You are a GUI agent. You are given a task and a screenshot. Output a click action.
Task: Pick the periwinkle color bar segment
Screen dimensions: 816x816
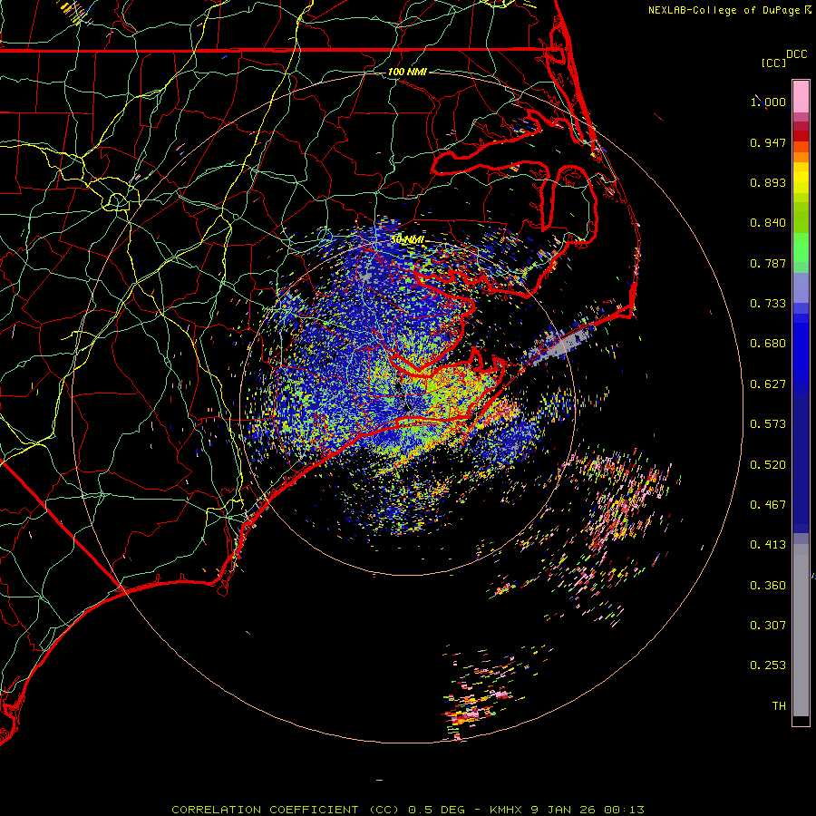[x=801, y=287]
